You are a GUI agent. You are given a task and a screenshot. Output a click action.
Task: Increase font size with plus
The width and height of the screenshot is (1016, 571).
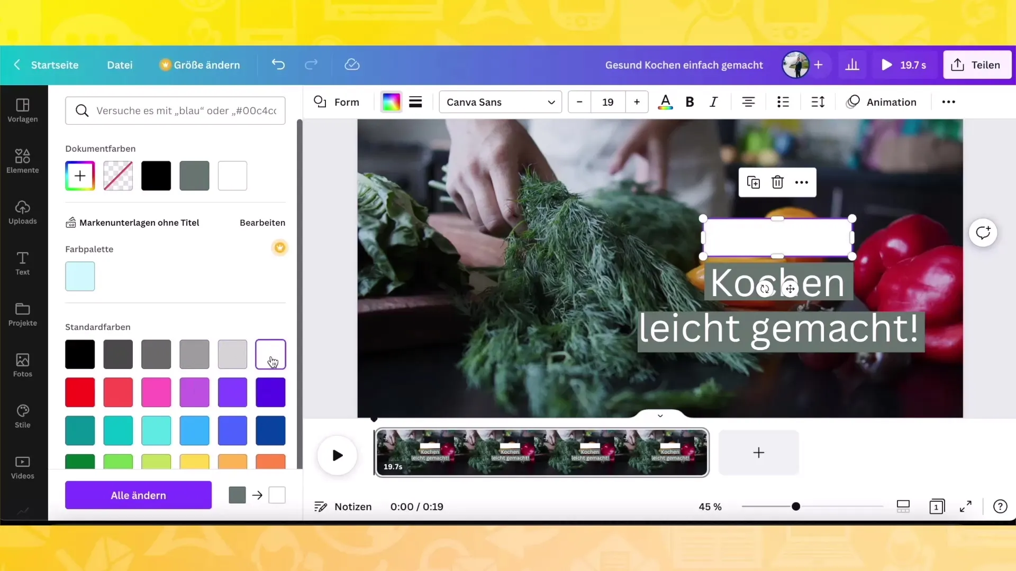click(x=637, y=102)
